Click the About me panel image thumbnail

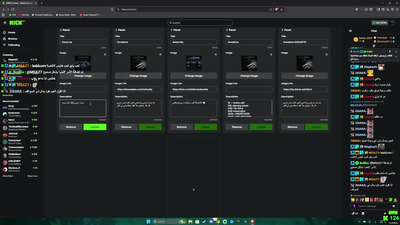83,63
